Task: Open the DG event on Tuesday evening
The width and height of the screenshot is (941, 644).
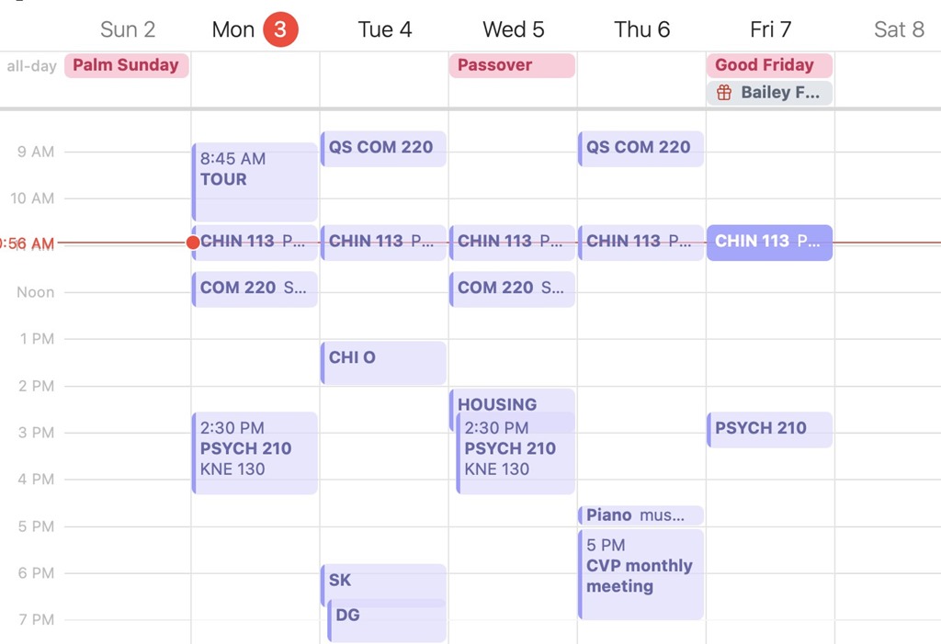Action: coord(387,621)
